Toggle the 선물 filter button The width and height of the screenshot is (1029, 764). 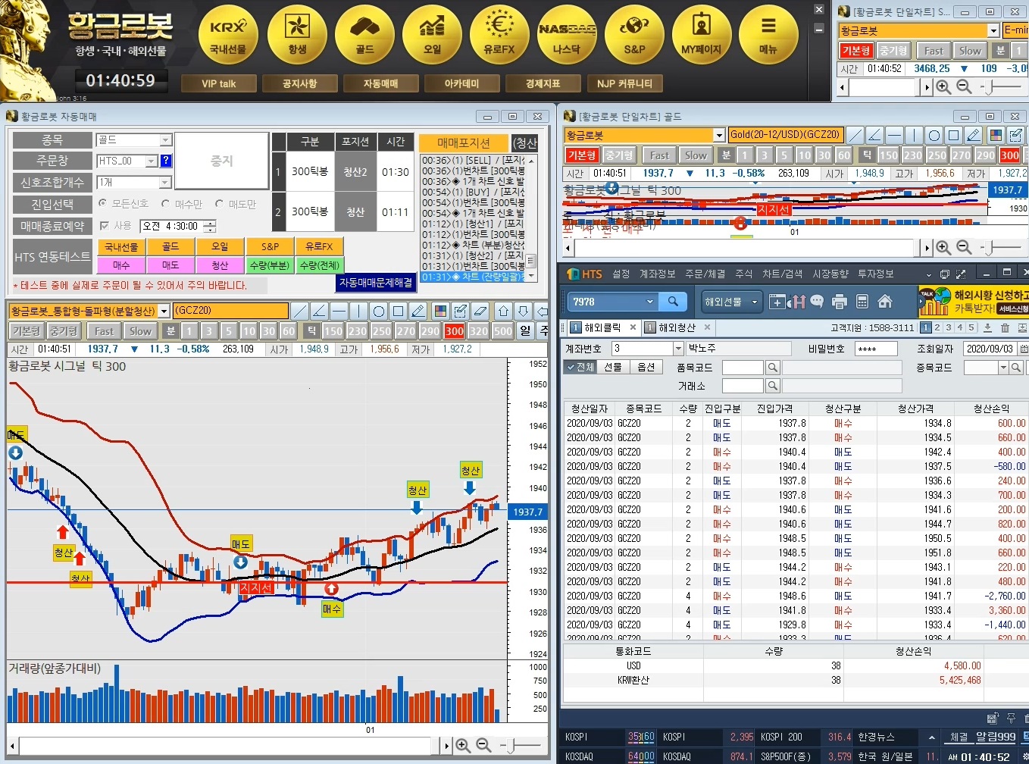612,367
